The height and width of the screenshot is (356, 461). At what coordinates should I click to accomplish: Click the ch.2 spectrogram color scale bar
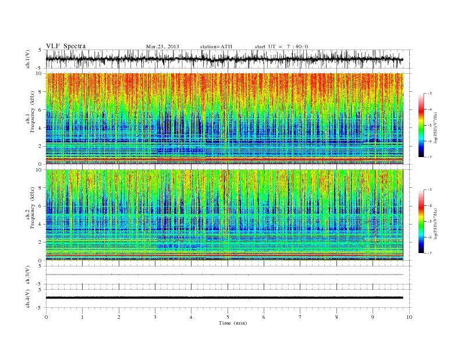click(421, 222)
